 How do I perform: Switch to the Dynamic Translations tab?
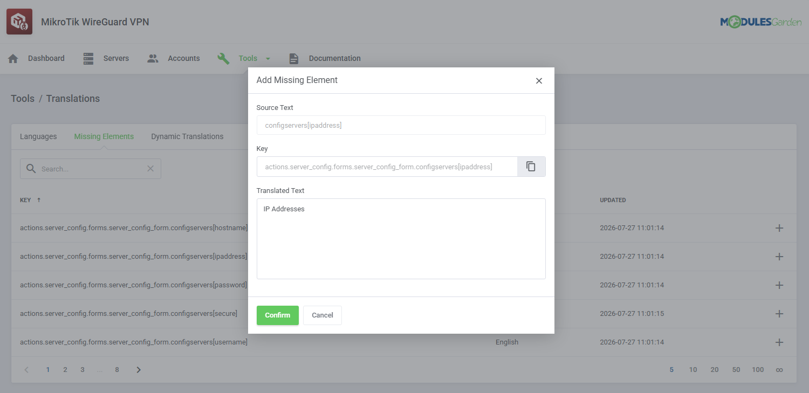(x=187, y=136)
